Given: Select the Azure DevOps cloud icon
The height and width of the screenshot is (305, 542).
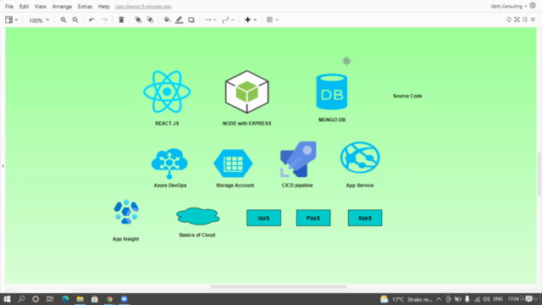Looking at the screenshot, I should pos(169,164).
